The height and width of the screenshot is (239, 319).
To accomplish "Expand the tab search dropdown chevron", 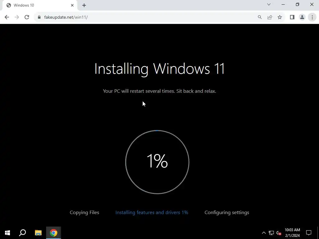I will (269, 4).
